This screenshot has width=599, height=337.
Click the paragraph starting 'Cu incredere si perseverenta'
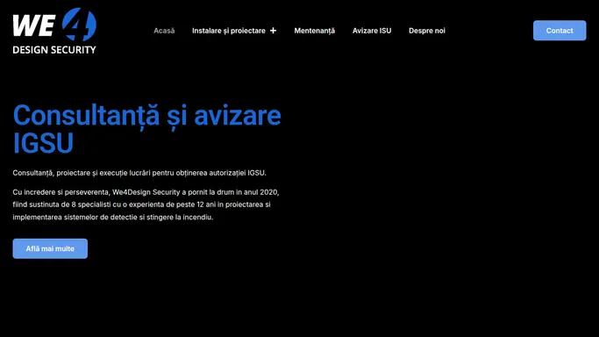[146, 204]
